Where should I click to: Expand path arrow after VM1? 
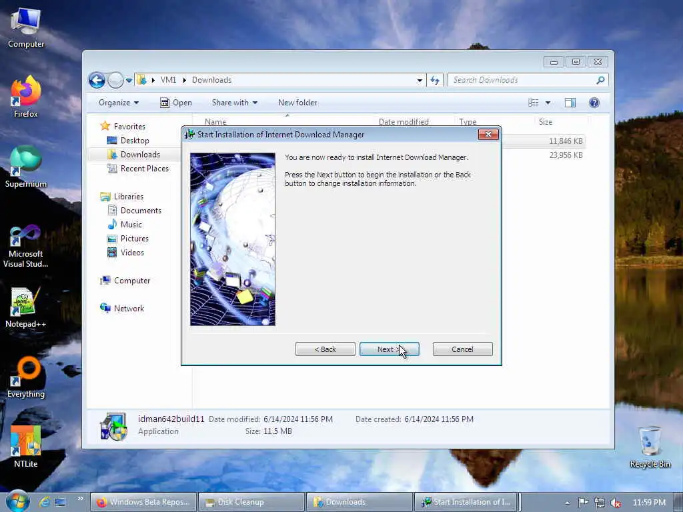coord(184,80)
